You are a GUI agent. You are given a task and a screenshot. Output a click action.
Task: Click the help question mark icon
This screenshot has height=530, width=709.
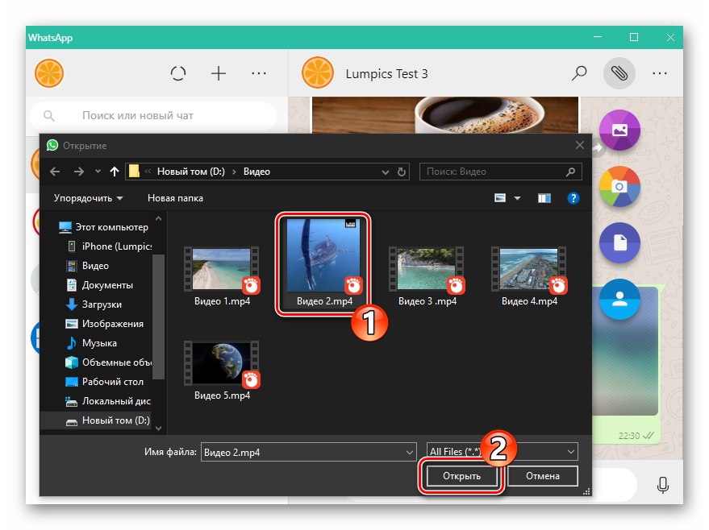(573, 198)
